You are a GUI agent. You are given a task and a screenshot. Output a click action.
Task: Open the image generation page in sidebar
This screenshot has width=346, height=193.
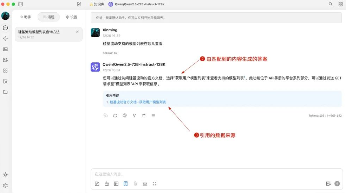point(5,49)
